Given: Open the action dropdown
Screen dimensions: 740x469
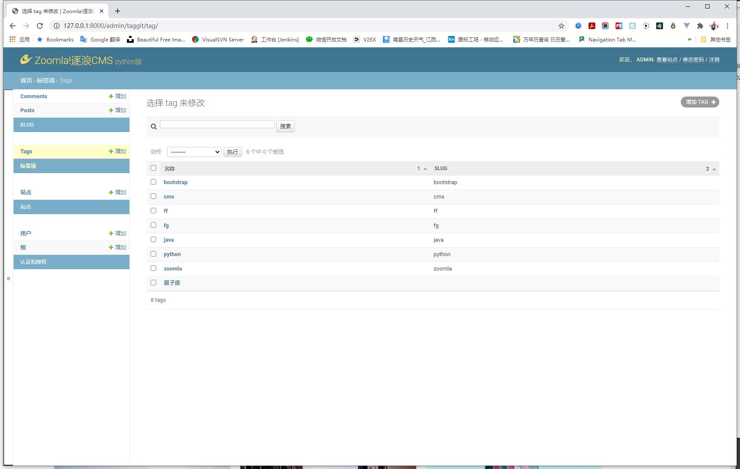Looking at the screenshot, I should pyautogui.click(x=194, y=152).
